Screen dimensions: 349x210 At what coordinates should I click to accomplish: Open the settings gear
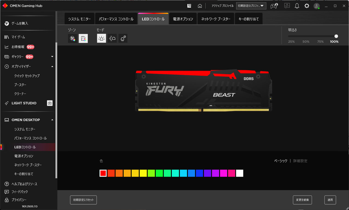pos(307,6)
